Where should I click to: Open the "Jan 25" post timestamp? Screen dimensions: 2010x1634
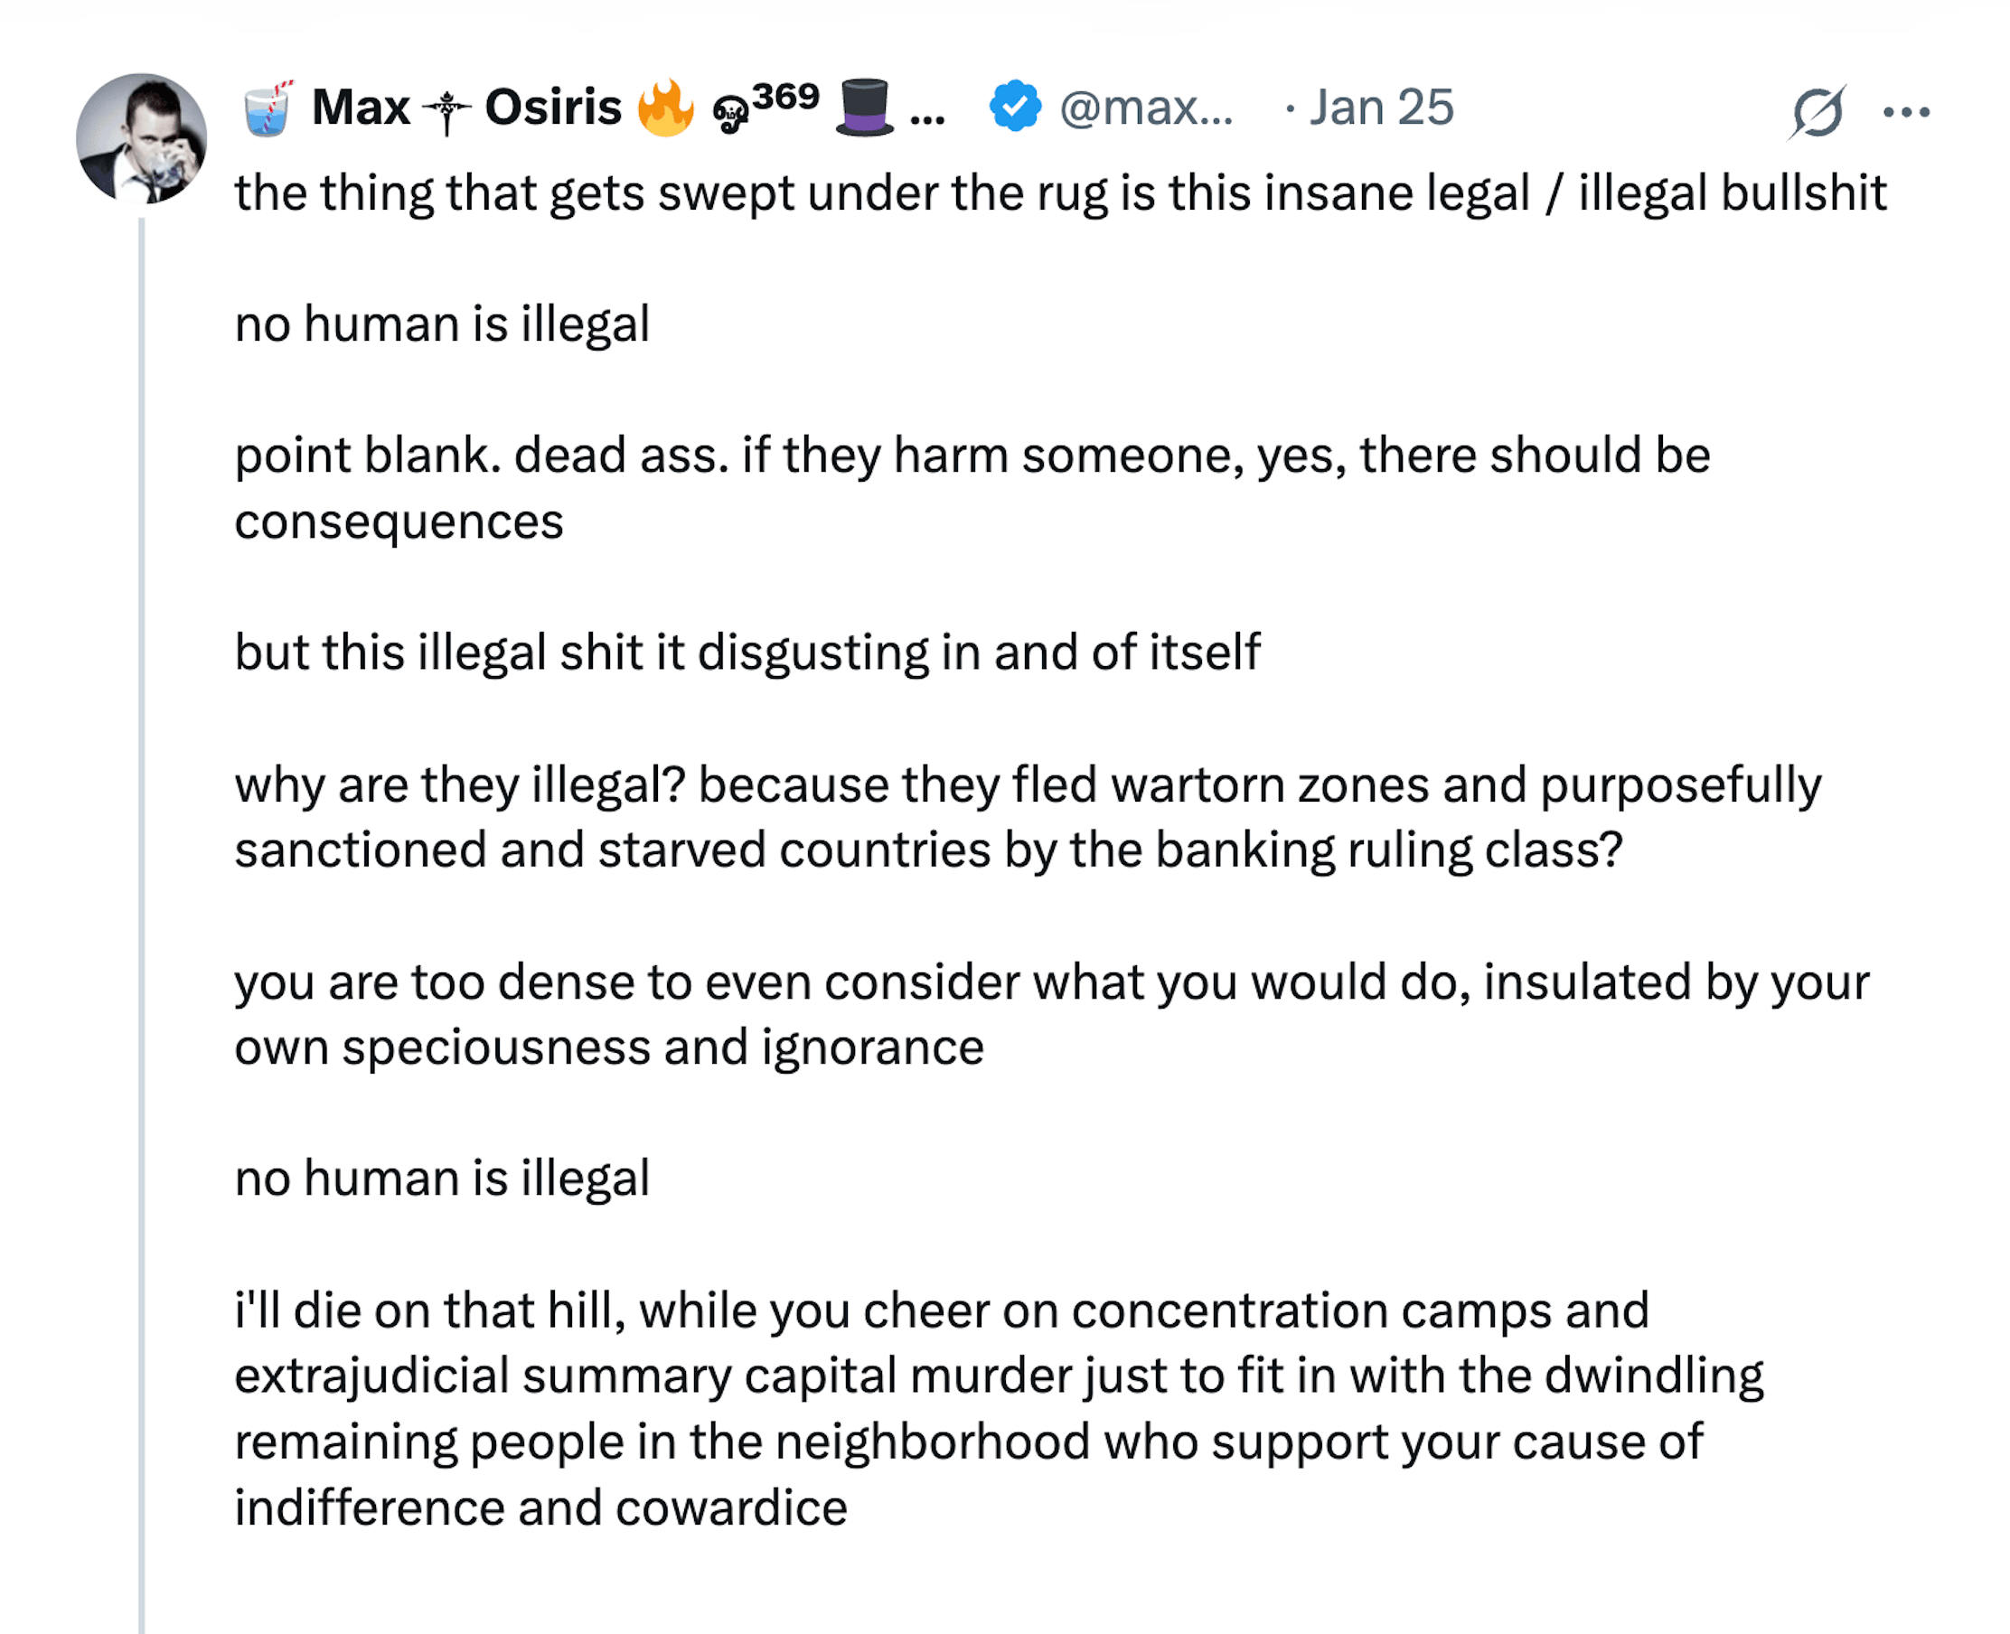tap(1381, 108)
